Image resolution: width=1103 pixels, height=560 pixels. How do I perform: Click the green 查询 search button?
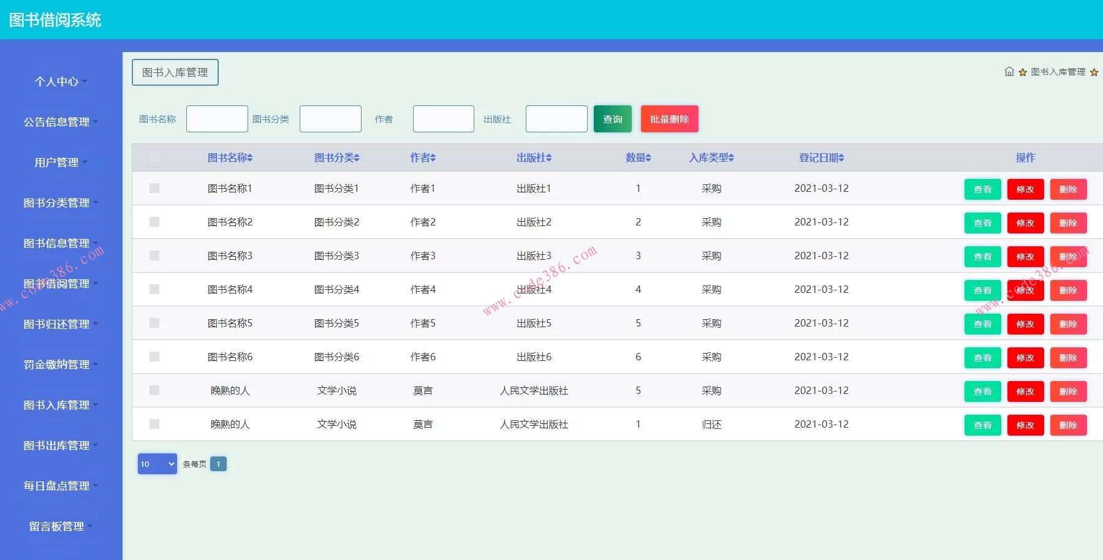coord(612,119)
